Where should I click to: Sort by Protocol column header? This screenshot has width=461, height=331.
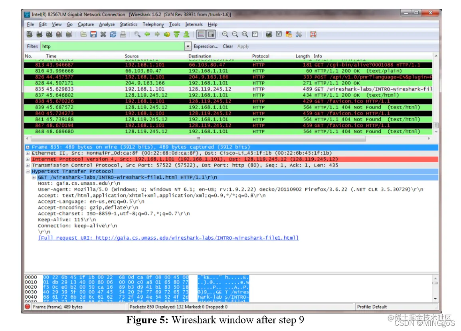click(x=261, y=56)
